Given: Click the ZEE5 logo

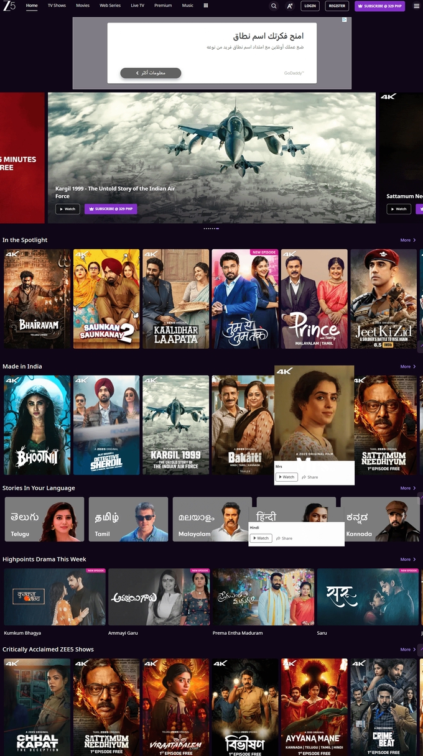Looking at the screenshot, I should pos(9,6).
